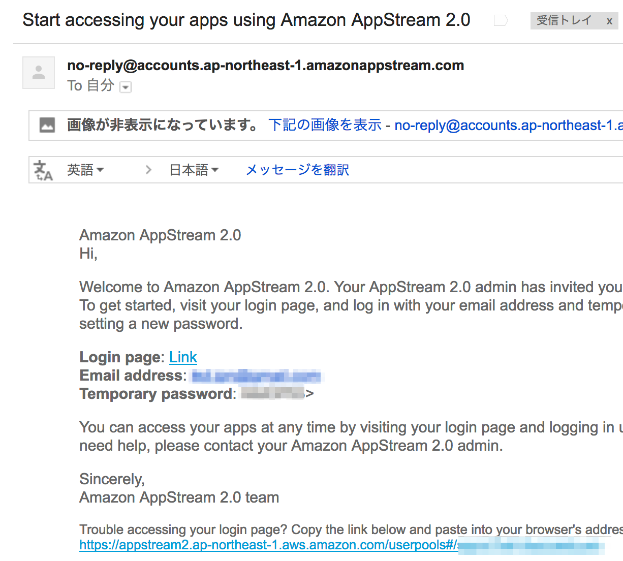Screen dimensions: 623x561
Task: Remove the 受信トレイ label using its x icon
Action: tap(609, 21)
